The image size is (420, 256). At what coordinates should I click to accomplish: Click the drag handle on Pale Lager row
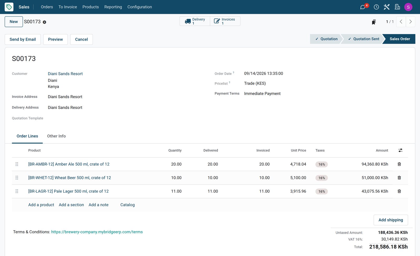[x=17, y=191]
